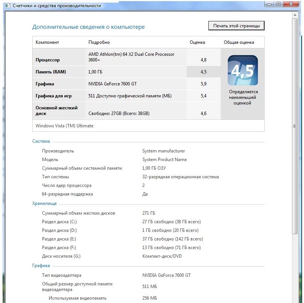The image size is (304, 303).
Task: Click the '64-разрядная поддержка' label
Action: click(x=67, y=194)
